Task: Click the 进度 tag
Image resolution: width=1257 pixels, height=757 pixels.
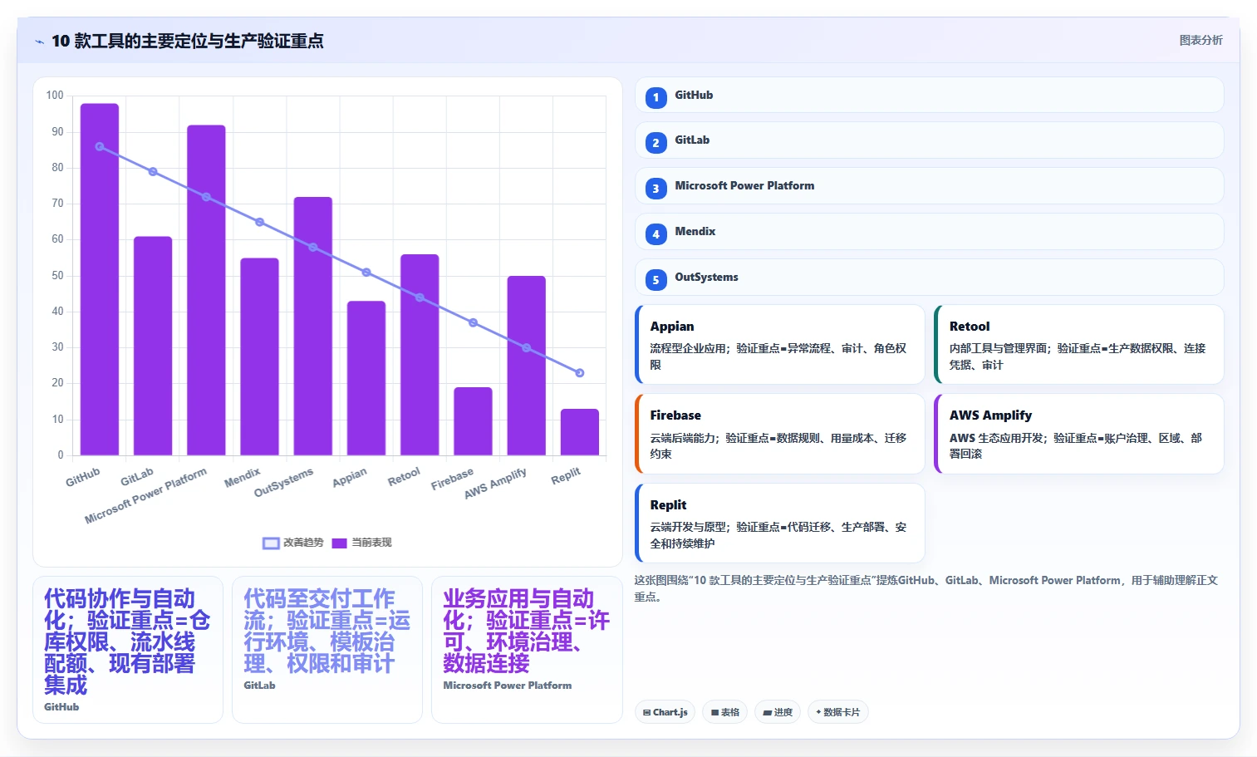Action: tap(778, 712)
